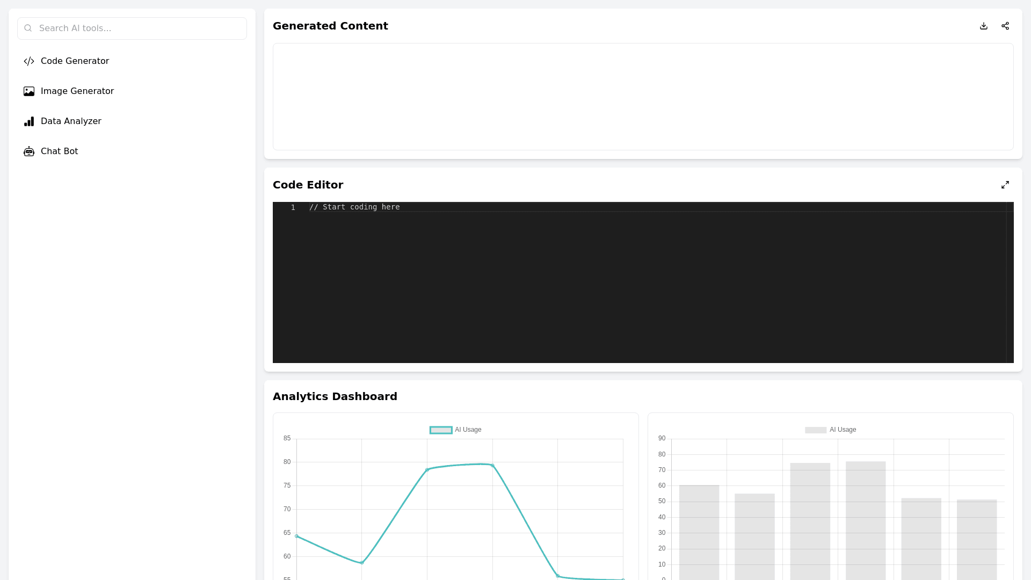Open the Image Generator tool
The height and width of the screenshot is (580, 1031).
click(x=77, y=91)
